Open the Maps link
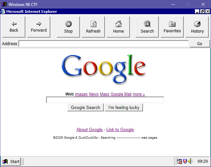 105,94
